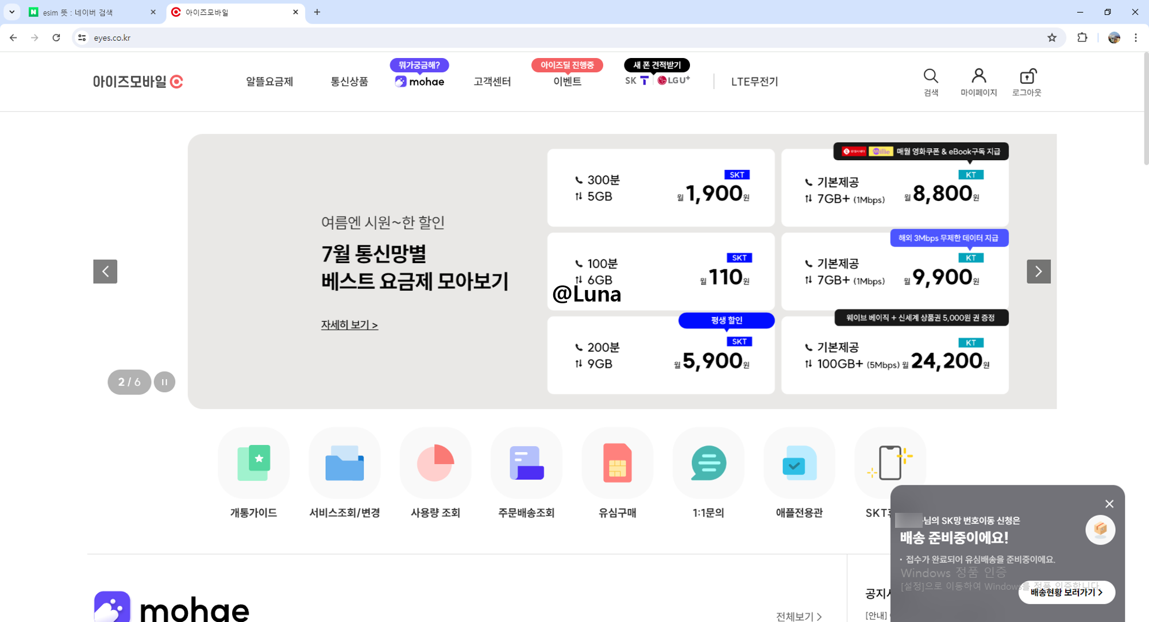Click the 로그아웃 logout icon
Screen dimensions: 1149x622
point(1027,82)
